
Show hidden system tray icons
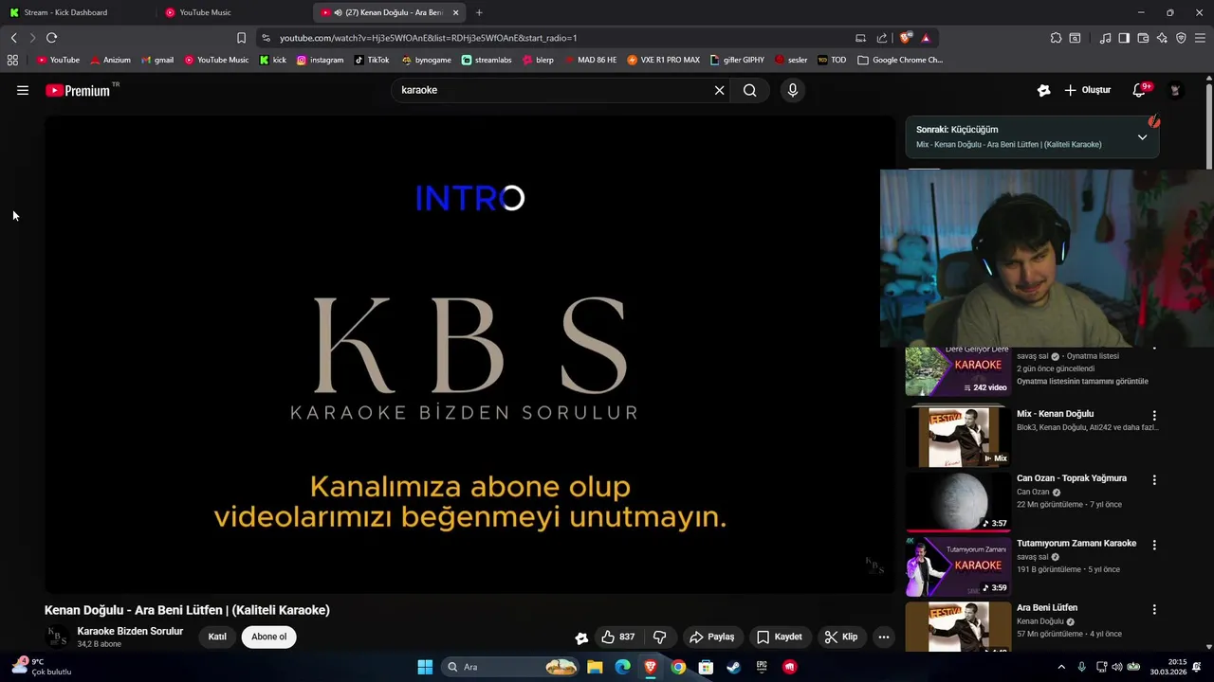pos(1061,667)
